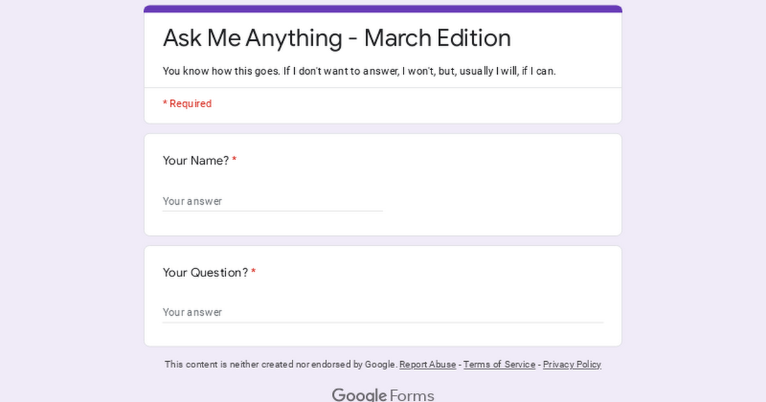Click the 'Your Question?' question label
This screenshot has width=766, height=402.
tap(206, 272)
